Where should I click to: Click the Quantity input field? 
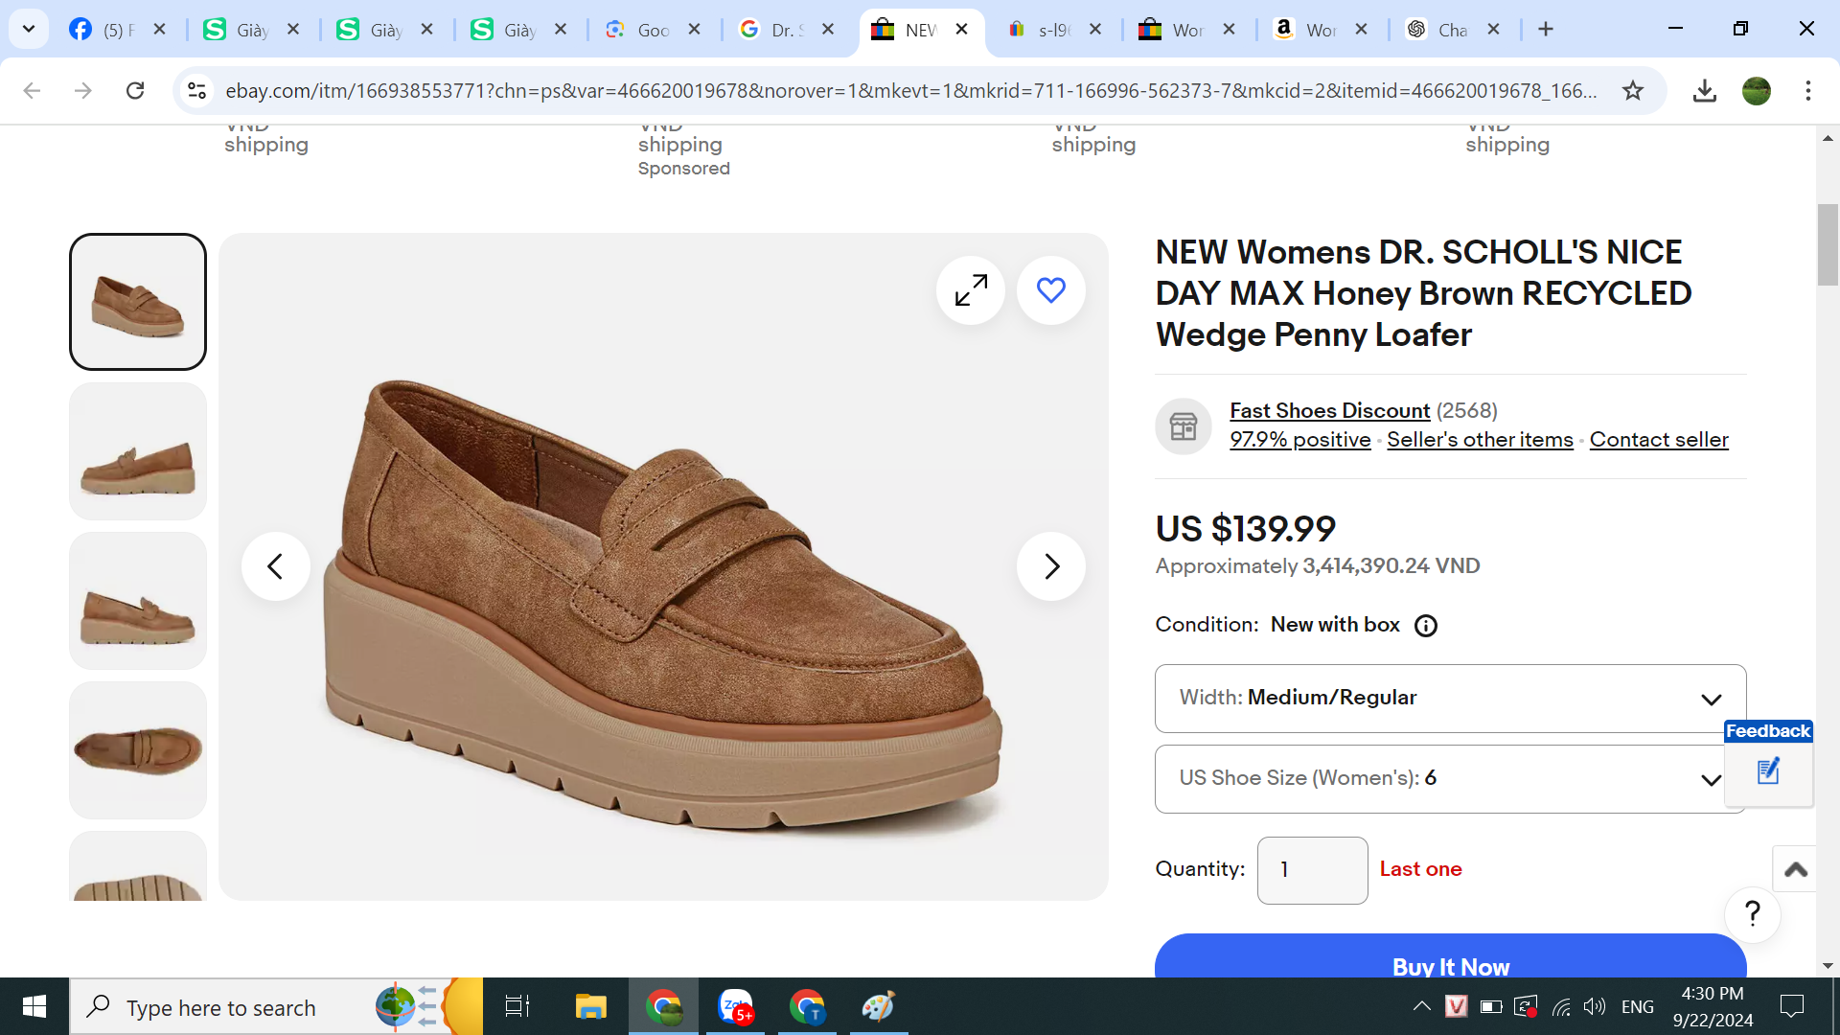pyautogui.click(x=1311, y=870)
